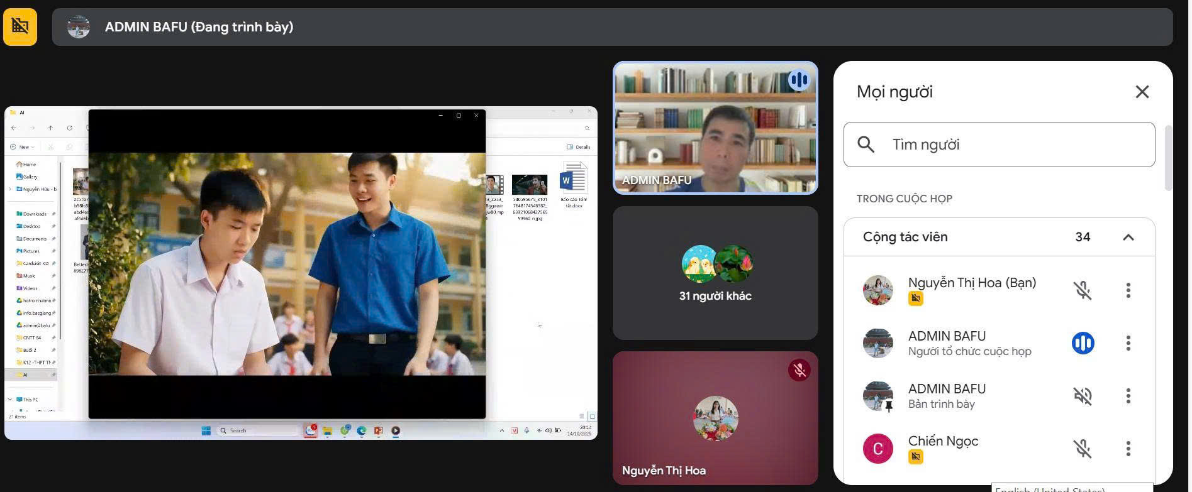Click the yellow crossed-out presentation icon at top left
This screenshot has height=492, width=1192.
pos(20,26)
